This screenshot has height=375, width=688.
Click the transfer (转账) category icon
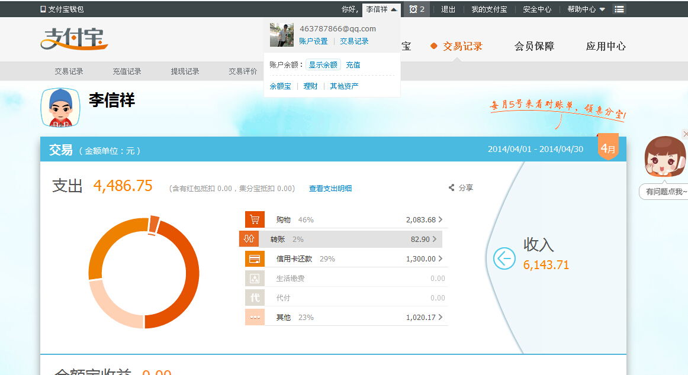click(x=248, y=239)
